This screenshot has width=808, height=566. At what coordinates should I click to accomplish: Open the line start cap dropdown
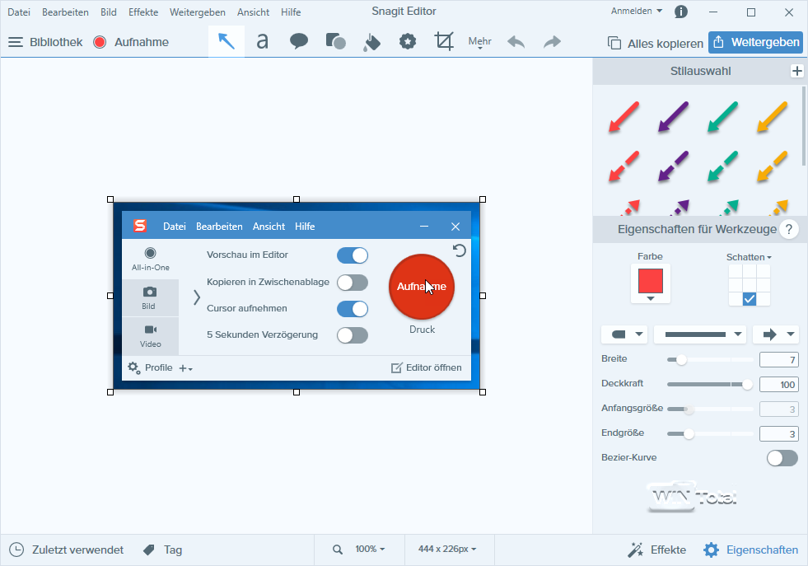point(624,334)
